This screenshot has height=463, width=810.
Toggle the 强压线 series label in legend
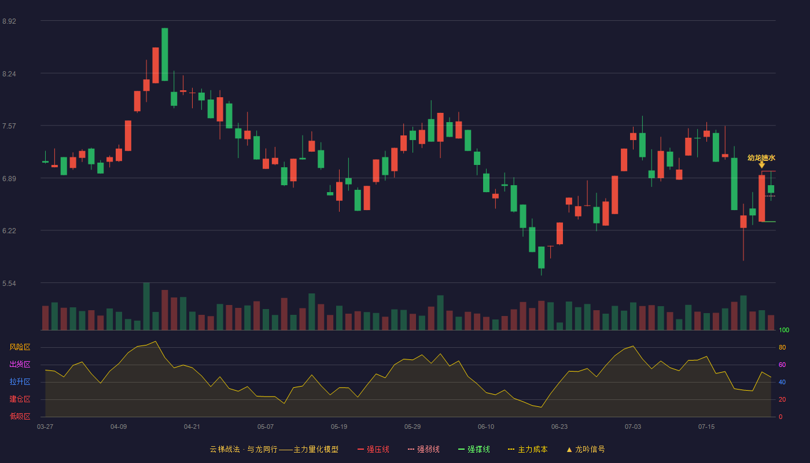378,450
